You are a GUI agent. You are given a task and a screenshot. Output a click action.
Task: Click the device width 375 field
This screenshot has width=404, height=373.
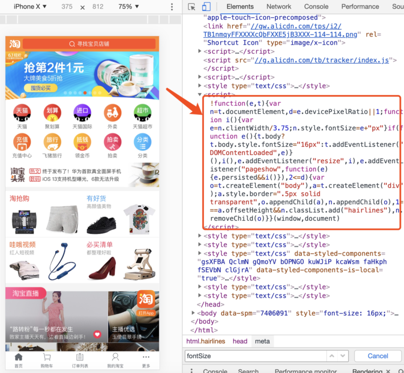[67, 7]
